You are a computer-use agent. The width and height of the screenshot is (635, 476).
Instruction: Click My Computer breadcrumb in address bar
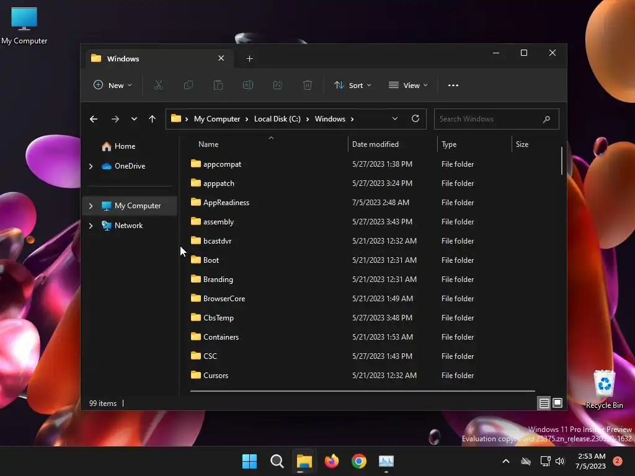[x=217, y=119]
